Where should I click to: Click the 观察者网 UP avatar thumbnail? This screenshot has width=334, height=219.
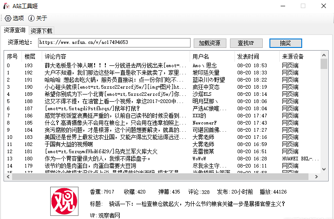64,201
